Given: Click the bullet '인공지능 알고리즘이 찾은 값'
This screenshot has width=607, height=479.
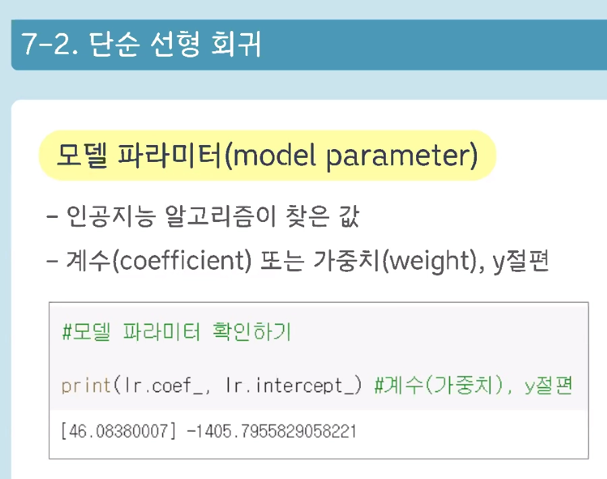Looking at the screenshot, I should [212, 218].
